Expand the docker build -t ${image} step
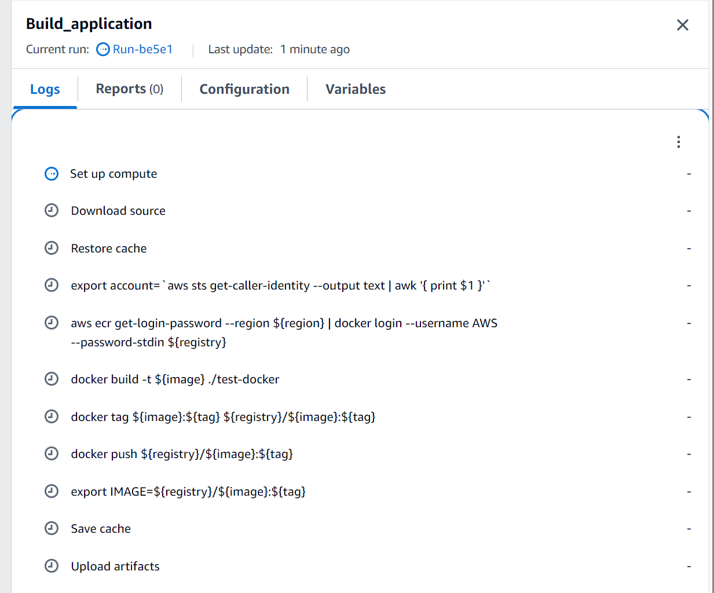Screen dimensions: 714x593 (175, 379)
